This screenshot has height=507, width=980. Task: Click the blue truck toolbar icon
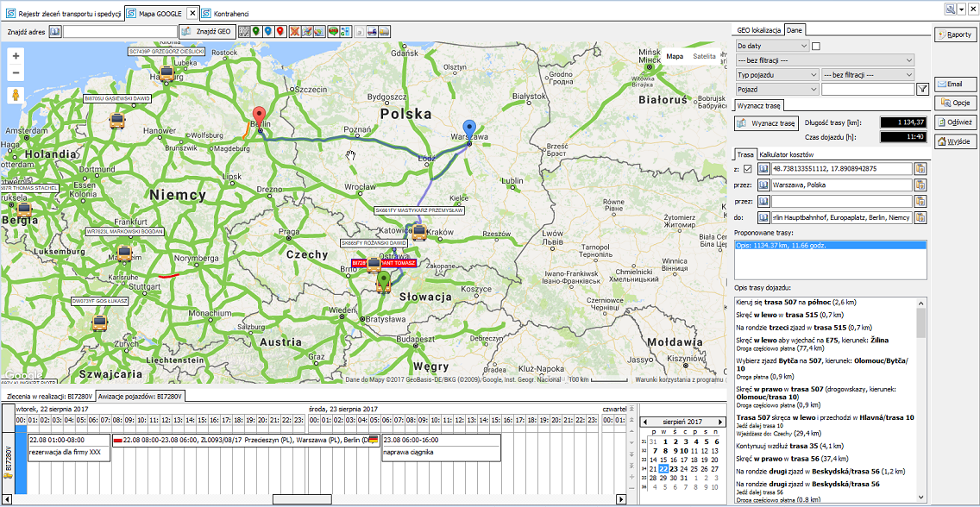[373, 31]
